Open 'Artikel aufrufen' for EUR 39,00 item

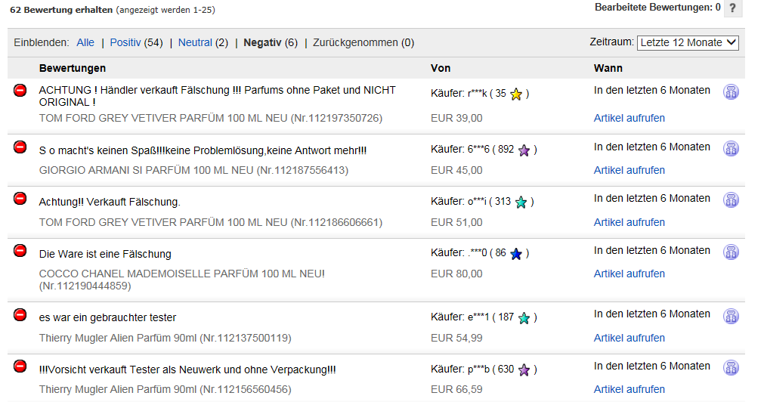pos(629,118)
